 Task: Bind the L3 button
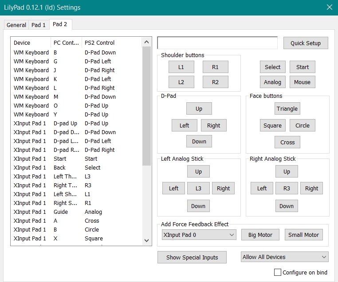tap(198, 188)
